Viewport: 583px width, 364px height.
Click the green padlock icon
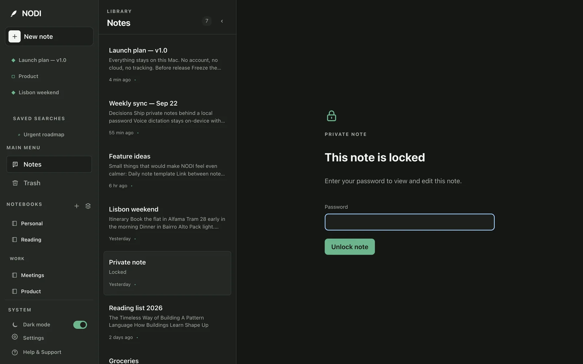[332, 116]
